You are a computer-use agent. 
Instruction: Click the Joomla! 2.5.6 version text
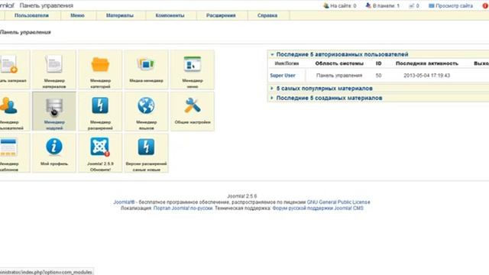click(x=242, y=196)
